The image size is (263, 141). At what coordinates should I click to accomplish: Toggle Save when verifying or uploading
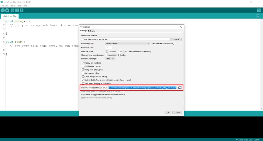click(83, 84)
